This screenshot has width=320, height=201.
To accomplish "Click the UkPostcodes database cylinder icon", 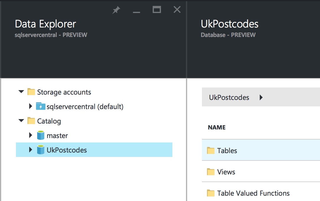I will (x=41, y=150).
